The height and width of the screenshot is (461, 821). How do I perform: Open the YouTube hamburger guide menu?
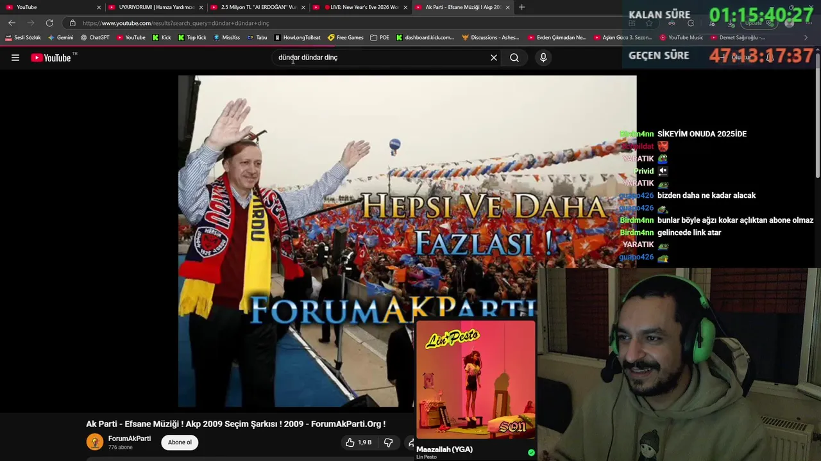15,58
